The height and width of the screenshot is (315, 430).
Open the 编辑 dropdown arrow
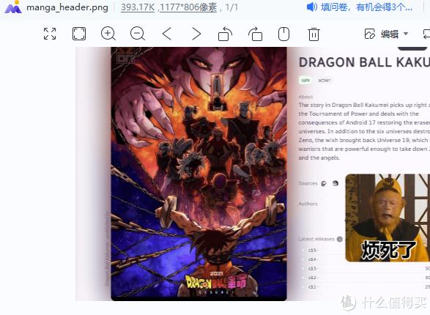pos(406,34)
